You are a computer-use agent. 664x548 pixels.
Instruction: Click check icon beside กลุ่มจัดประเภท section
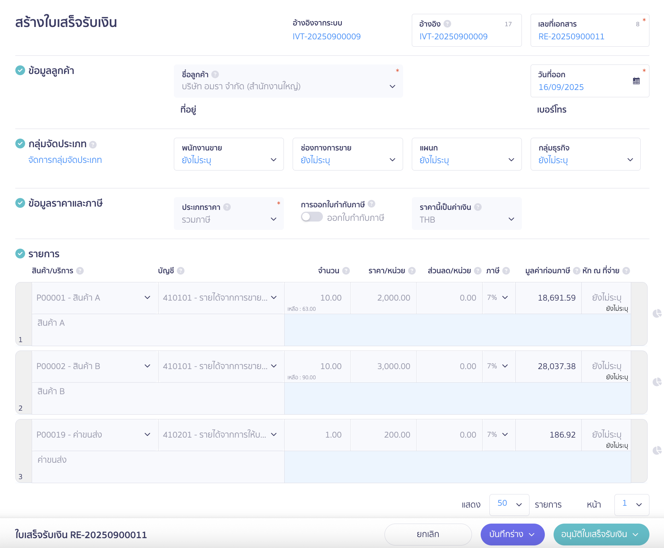(x=20, y=144)
